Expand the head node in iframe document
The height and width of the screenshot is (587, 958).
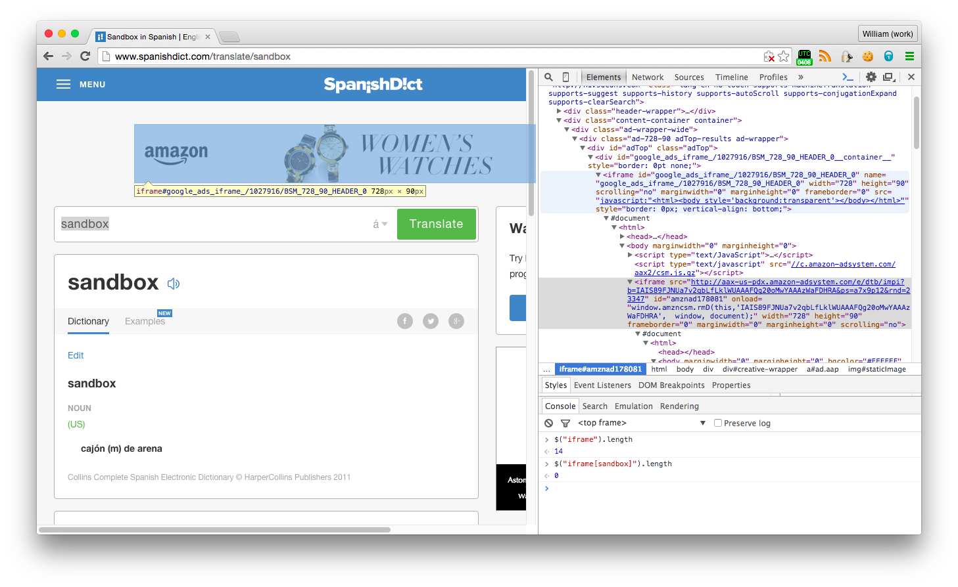[x=622, y=236]
